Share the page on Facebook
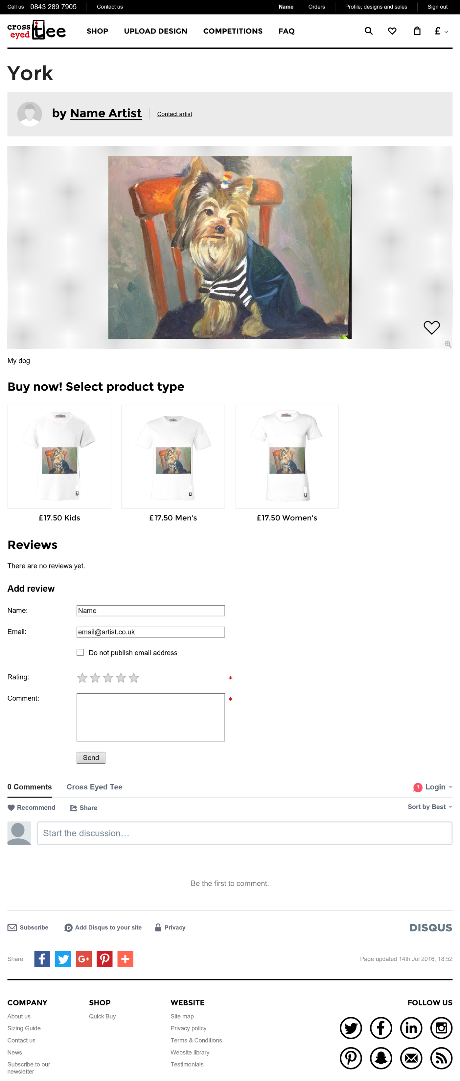Viewport: 460px width, 1081px height. pos(42,958)
